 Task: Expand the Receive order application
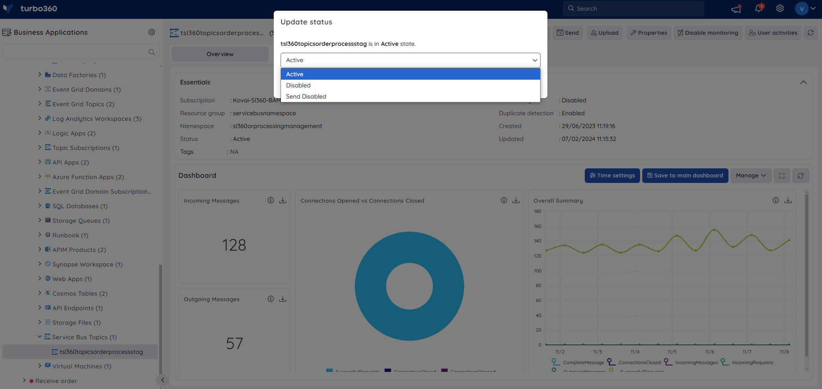click(x=24, y=380)
